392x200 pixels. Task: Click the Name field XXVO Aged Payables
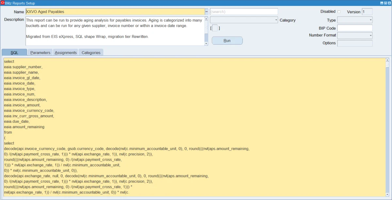click(115, 12)
